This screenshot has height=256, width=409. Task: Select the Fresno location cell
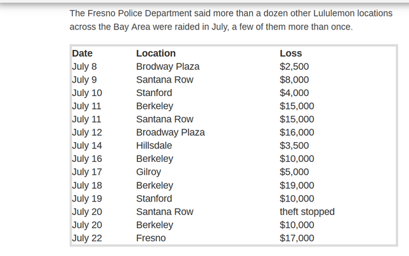(151, 238)
